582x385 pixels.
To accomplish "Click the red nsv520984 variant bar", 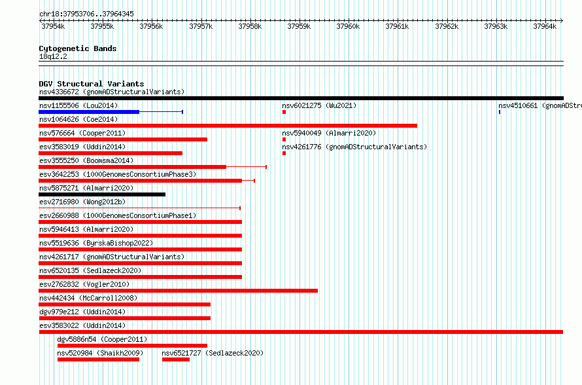I will [98, 359].
